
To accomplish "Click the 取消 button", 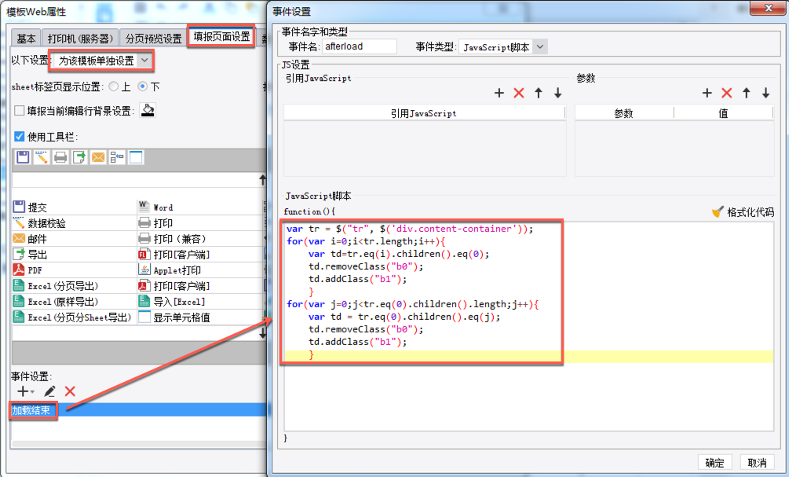I will coord(757,462).
